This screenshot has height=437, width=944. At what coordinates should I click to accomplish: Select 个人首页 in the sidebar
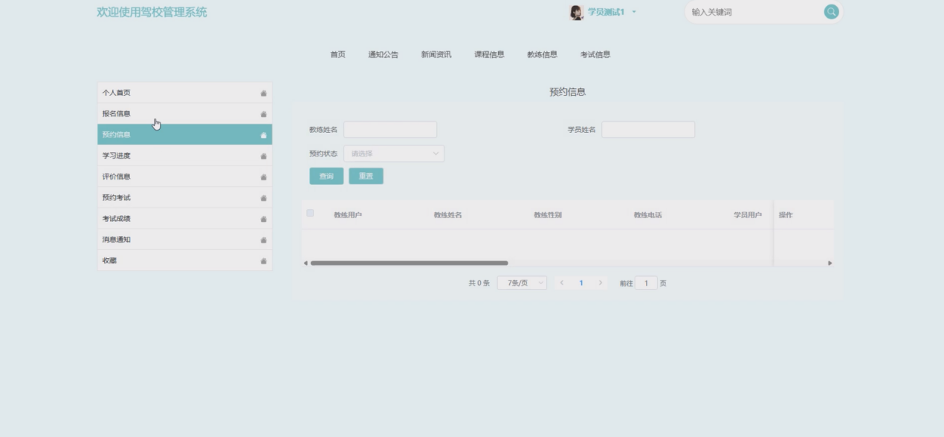(x=185, y=93)
